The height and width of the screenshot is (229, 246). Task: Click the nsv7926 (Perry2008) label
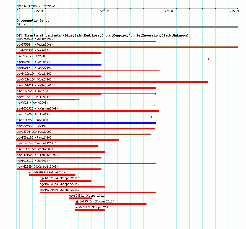click(32, 103)
